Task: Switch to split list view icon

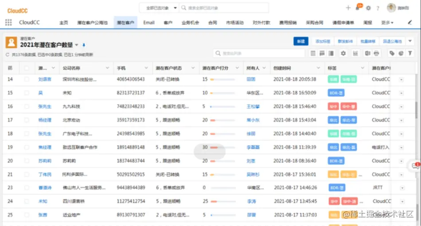Action: coord(331,54)
